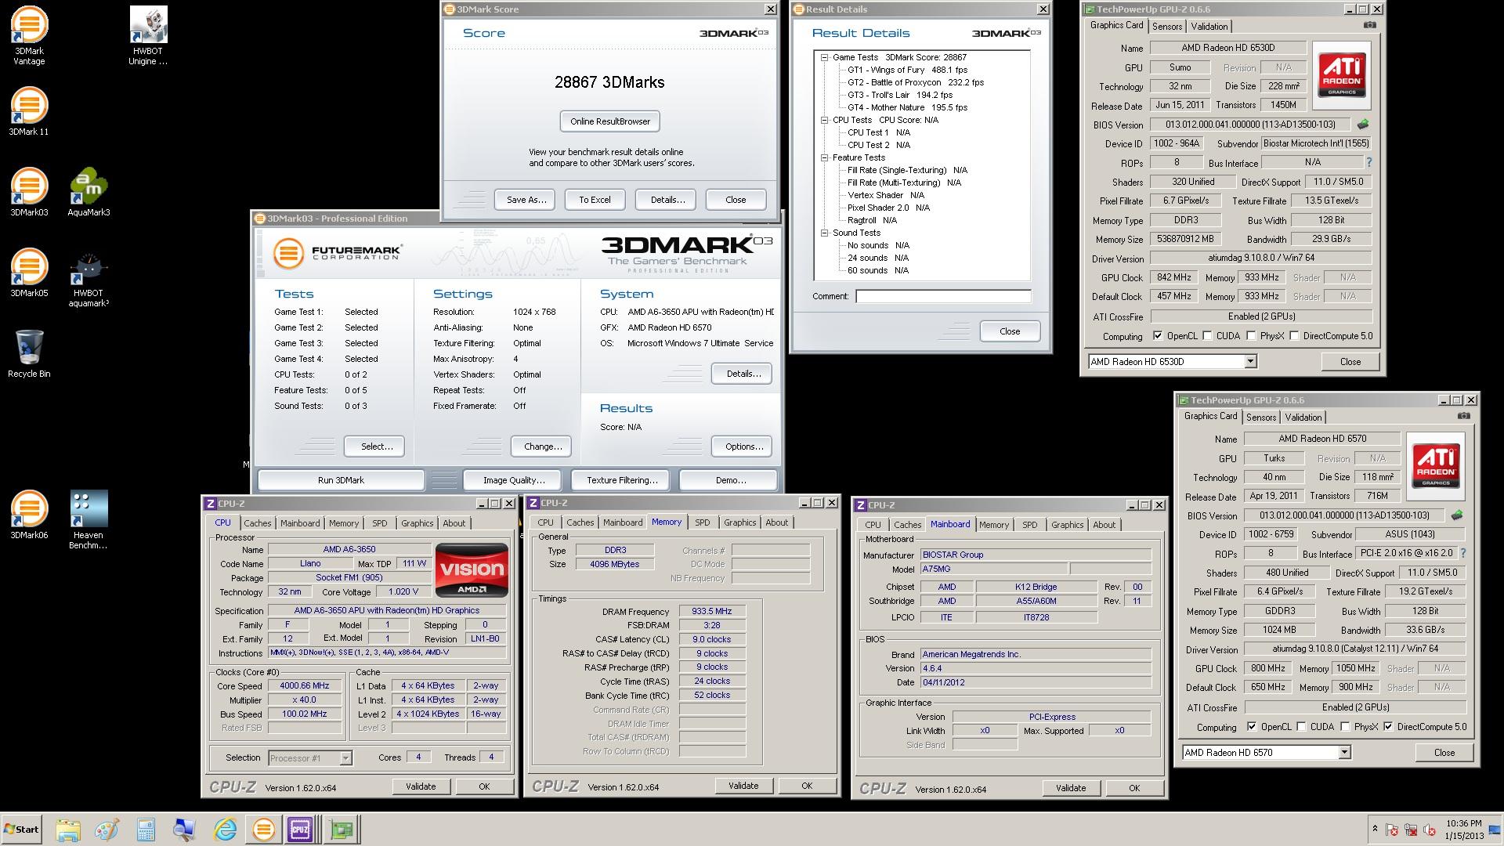The height and width of the screenshot is (846, 1504).
Task: Open the Heaven Benchmark shortcut
Action: coord(89,519)
